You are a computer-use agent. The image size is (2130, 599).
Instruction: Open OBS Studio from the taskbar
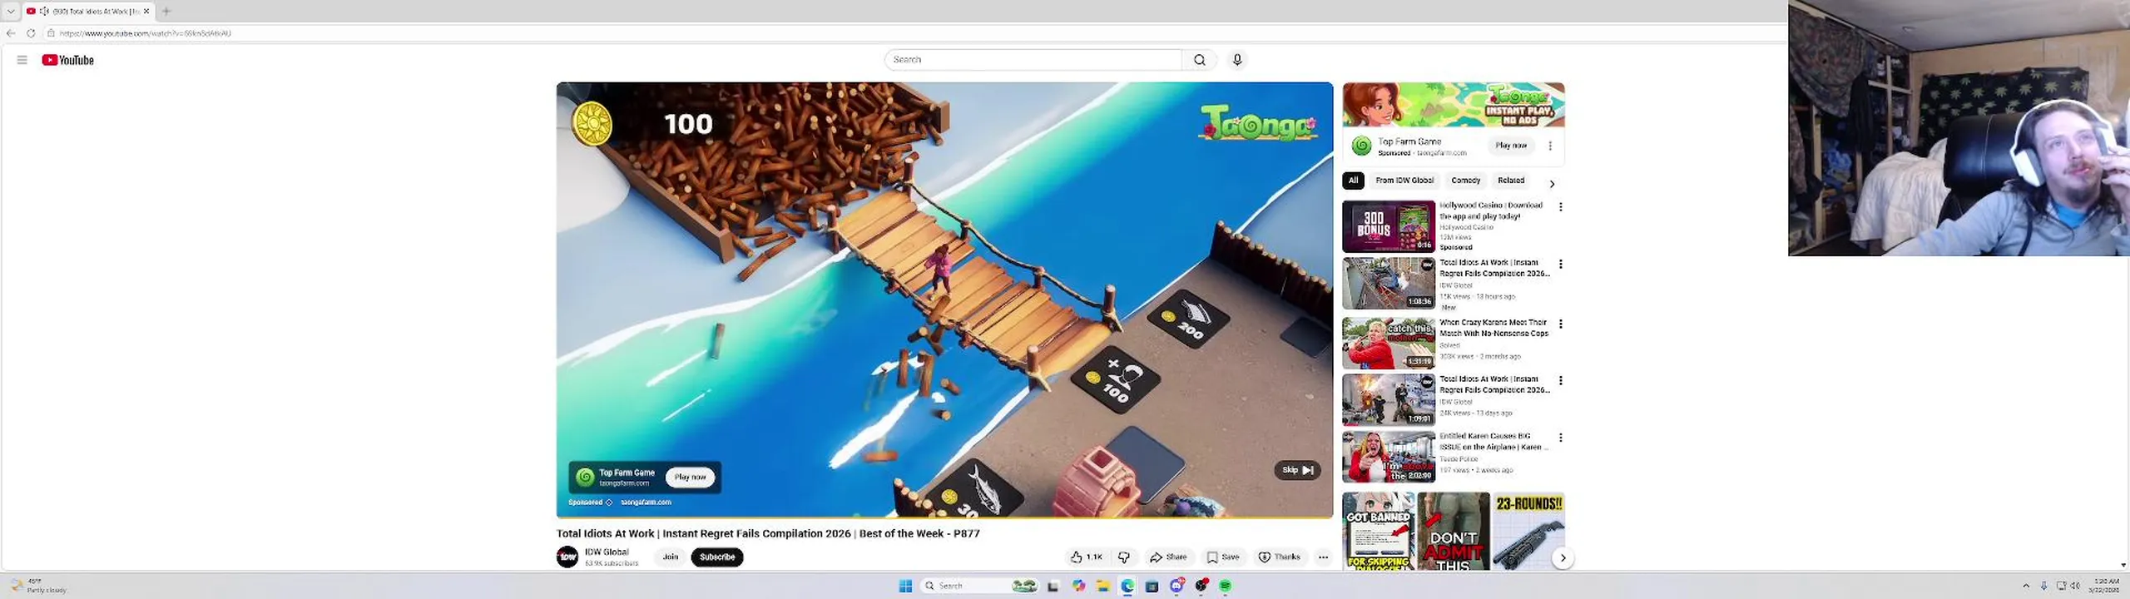pos(1201,586)
